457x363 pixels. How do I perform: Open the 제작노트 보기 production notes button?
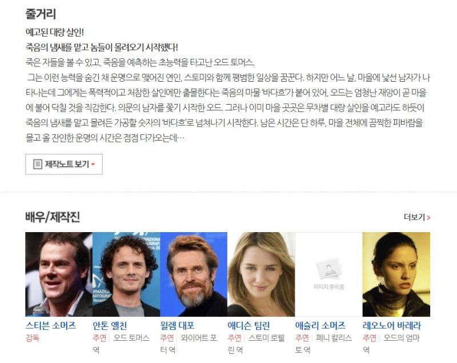pos(64,164)
